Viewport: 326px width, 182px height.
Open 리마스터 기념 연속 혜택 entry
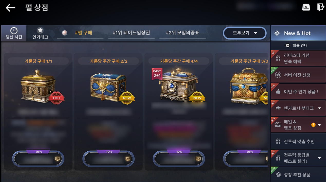click(298, 58)
